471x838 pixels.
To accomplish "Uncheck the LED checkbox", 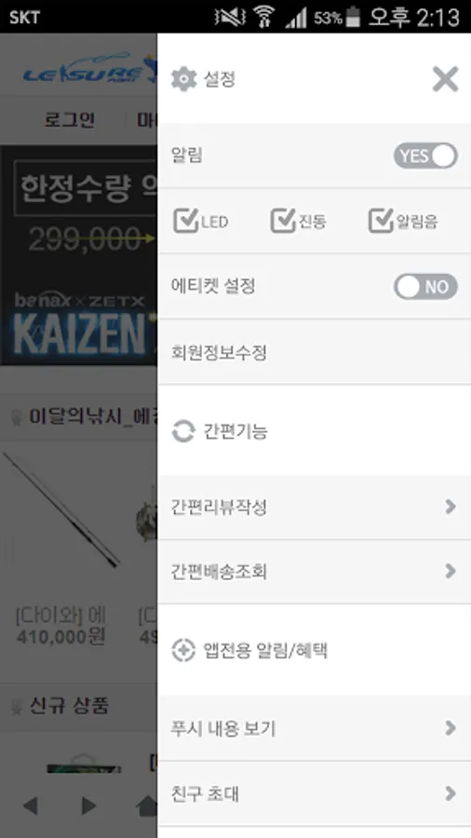I will (x=186, y=220).
